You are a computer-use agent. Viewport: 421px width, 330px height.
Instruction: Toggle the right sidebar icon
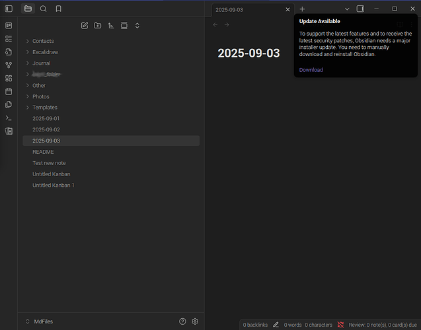[360, 9]
